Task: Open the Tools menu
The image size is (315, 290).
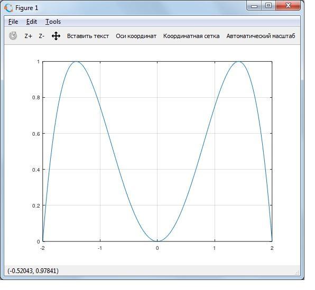Action: point(53,22)
